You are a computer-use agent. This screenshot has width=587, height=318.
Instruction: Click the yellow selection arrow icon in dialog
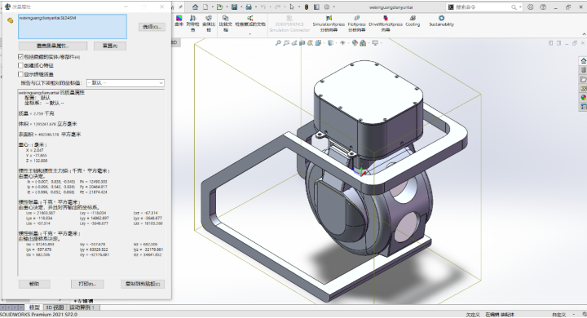tap(10, 20)
